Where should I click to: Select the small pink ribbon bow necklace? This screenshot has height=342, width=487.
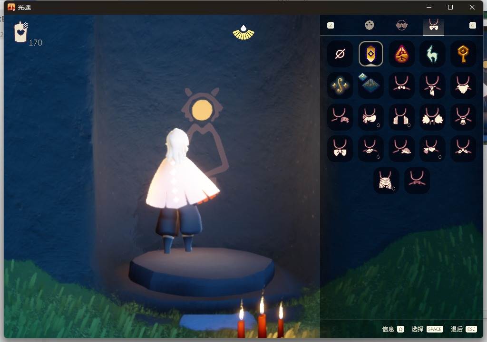pos(417,180)
